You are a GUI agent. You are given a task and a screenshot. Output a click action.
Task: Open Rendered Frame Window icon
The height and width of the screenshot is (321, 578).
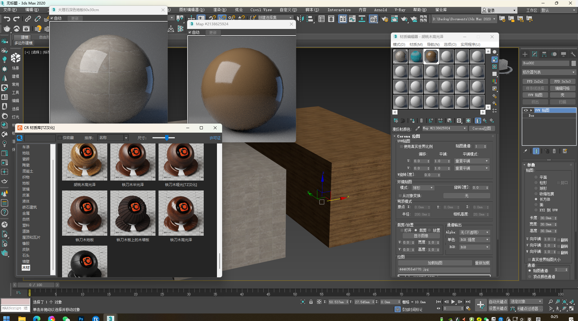394,19
